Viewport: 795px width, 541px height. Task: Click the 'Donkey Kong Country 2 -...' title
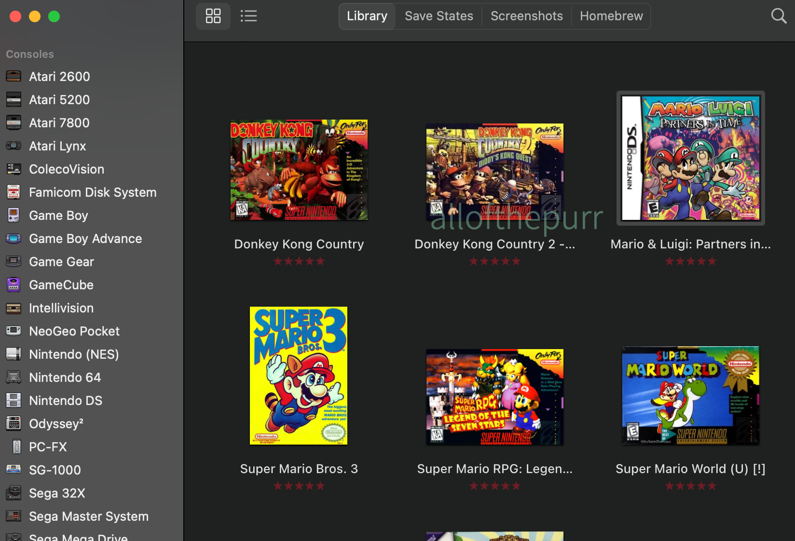495,244
